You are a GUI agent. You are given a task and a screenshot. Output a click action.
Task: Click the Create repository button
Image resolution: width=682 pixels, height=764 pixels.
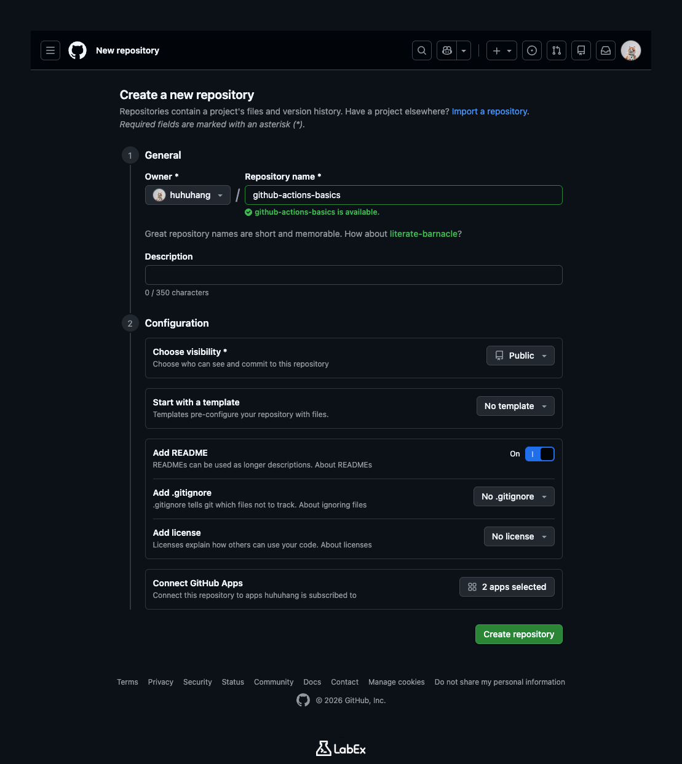(519, 634)
